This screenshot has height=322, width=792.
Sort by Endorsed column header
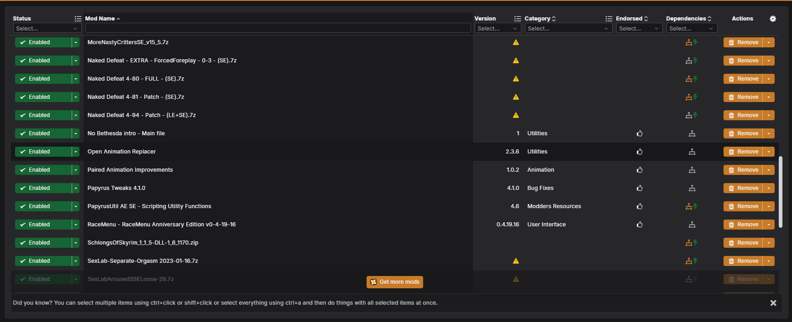632,19
